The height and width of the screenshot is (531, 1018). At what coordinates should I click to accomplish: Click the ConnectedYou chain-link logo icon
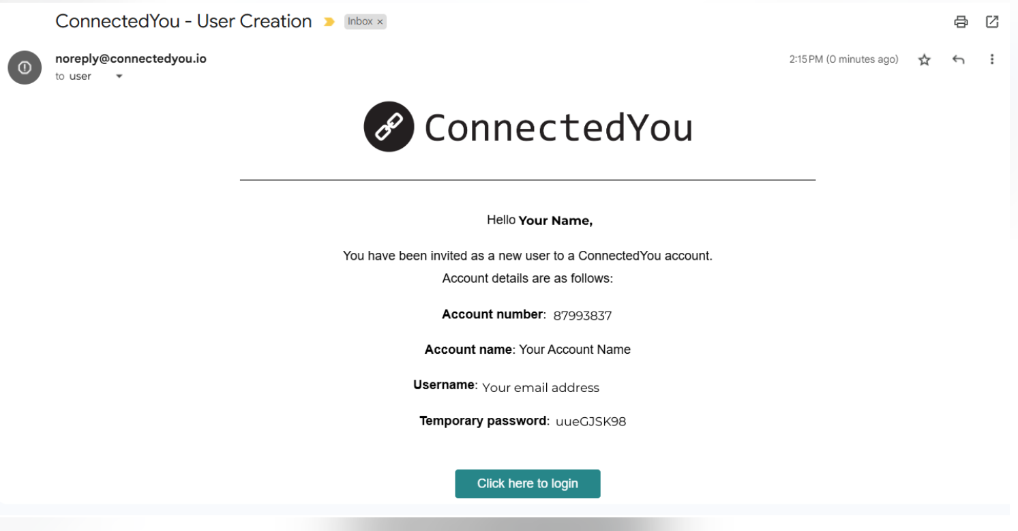click(x=389, y=127)
